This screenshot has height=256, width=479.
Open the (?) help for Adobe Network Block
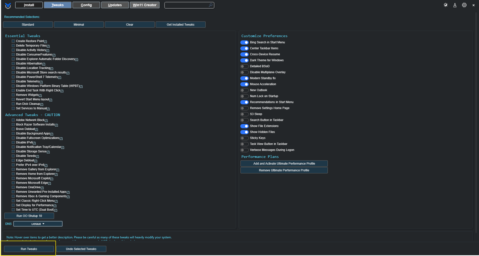[46, 120]
